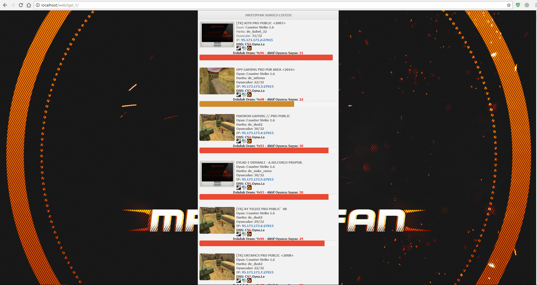Click Steam icon for CS6.Oyna.La server

tap(239, 234)
